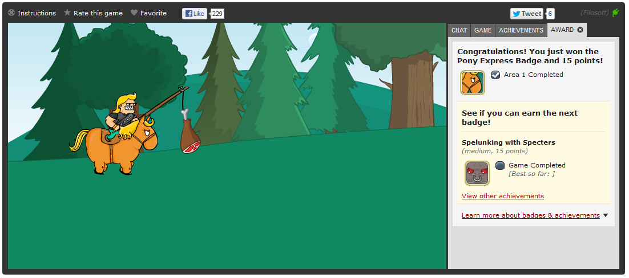The height and width of the screenshot is (278, 629).
Task: Click the Favorite heart icon
Action: pos(134,13)
